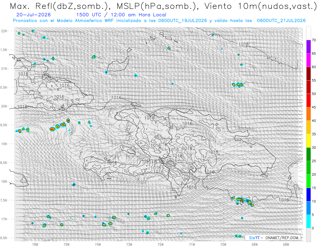Click the colorbar label 35
This screenshot has width=321, height=248.
[314, 134]
